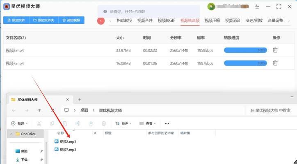Click the progress bar of 视频2.mp4

coord(245,50)
